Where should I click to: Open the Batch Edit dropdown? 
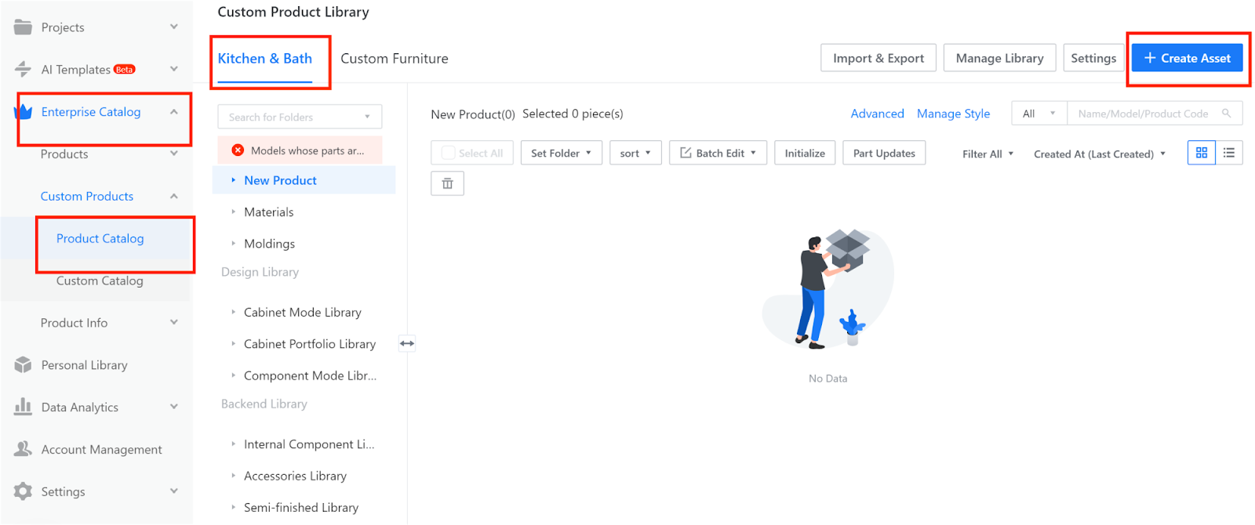[x=718, y=154]
